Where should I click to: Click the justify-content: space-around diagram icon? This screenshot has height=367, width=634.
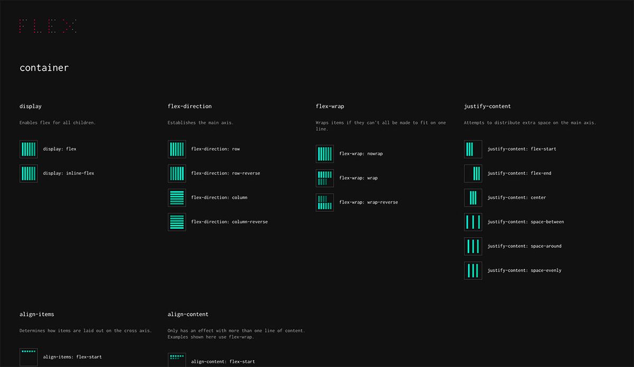pos(473,246)
